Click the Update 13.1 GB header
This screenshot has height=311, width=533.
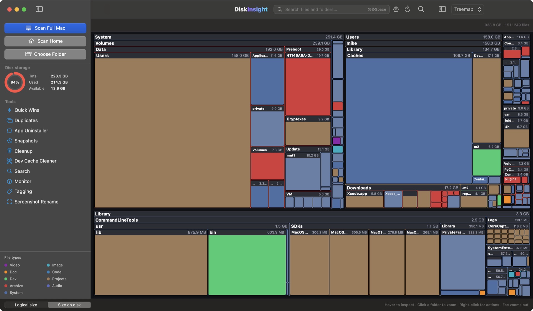click(x=308, y=149)
